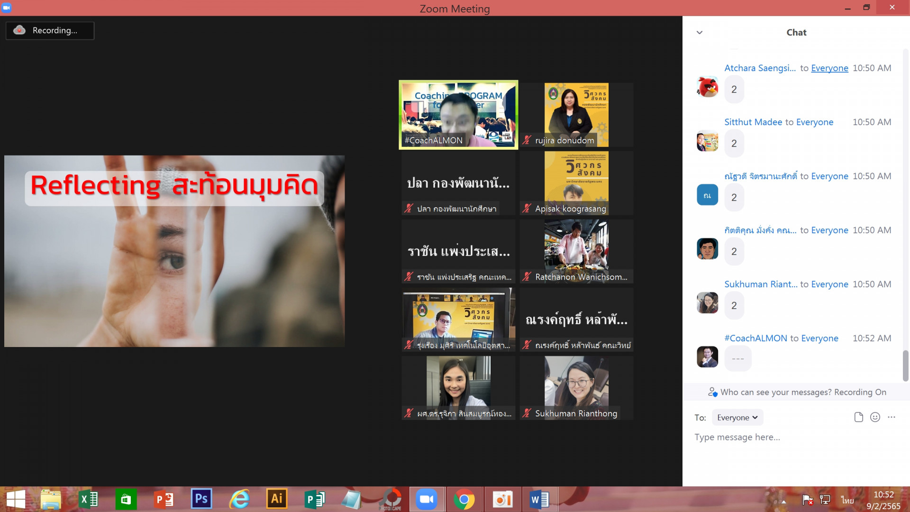Open Excel from the taskbar

88,499
